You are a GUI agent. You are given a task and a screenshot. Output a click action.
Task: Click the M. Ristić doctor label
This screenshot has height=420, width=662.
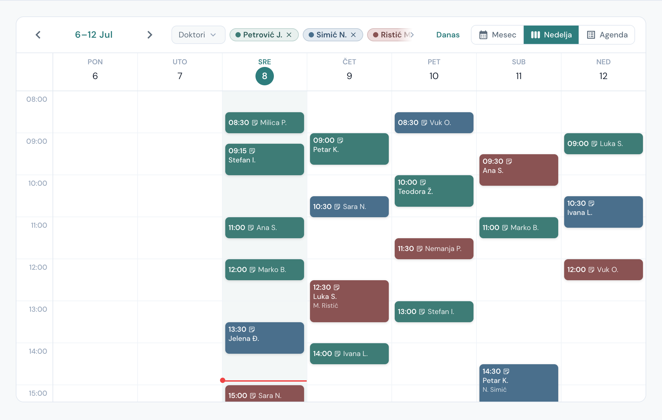pyautogui.click(x=325, y=306)
